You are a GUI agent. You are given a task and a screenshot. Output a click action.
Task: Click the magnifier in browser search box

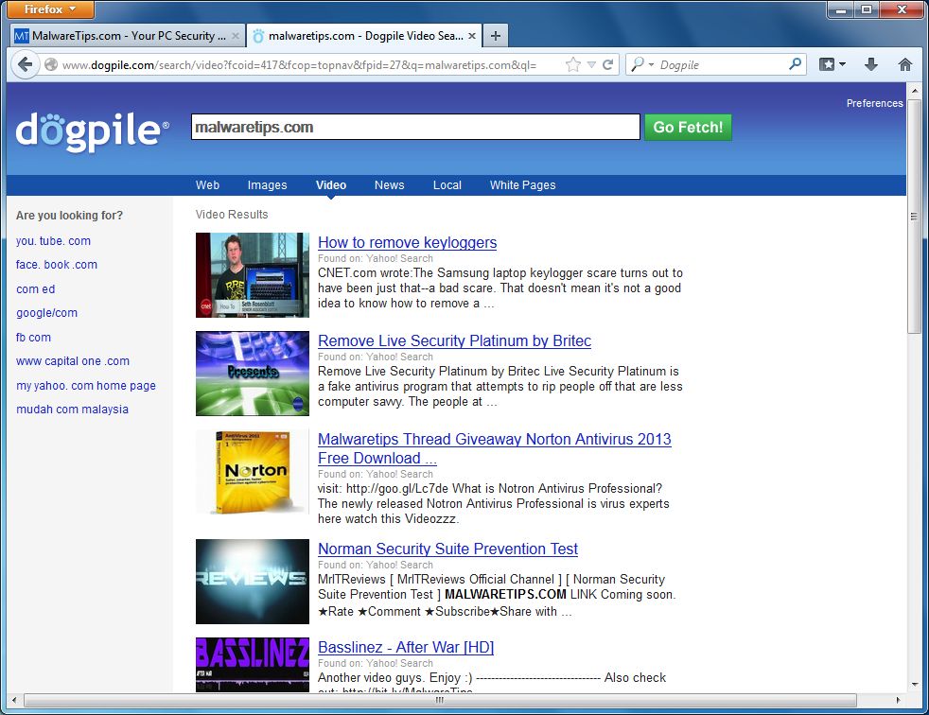coord(795,64)
